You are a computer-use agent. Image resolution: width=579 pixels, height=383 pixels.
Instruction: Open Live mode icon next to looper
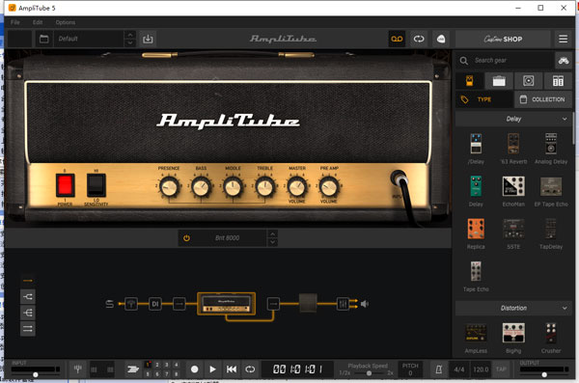click(x=441, y=39)
